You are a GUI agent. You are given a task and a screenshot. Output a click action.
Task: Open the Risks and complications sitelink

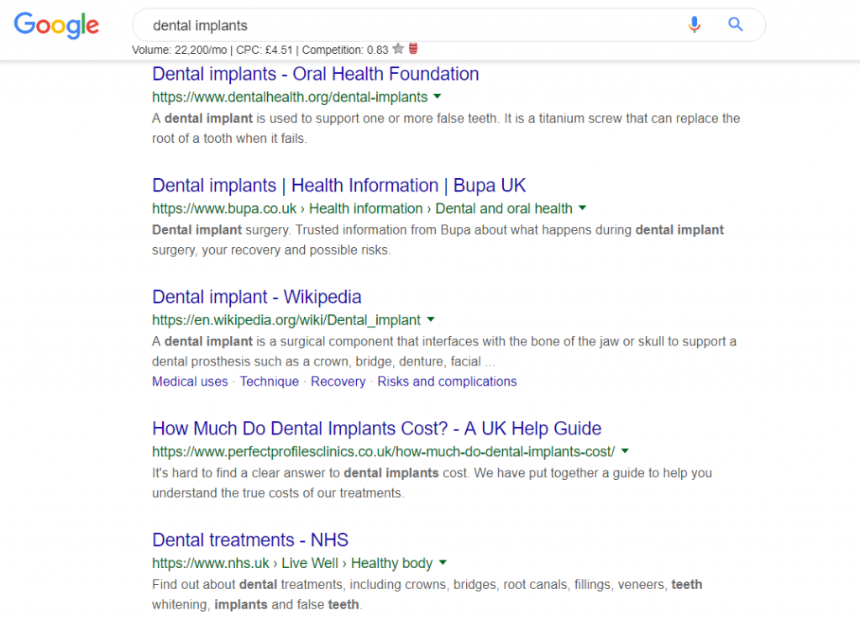click(447, 382)
